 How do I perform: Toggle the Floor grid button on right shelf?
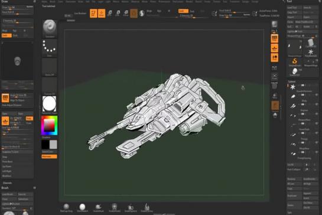coord(275,48)
